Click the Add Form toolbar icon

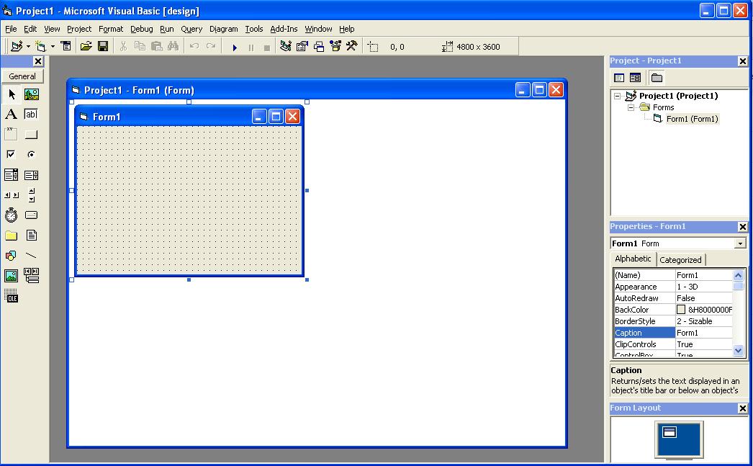[x=41, y=46]
